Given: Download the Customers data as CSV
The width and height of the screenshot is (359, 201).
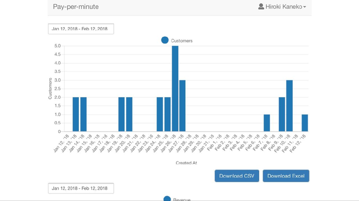Looking at the screenshot, I should coord(237,176).
